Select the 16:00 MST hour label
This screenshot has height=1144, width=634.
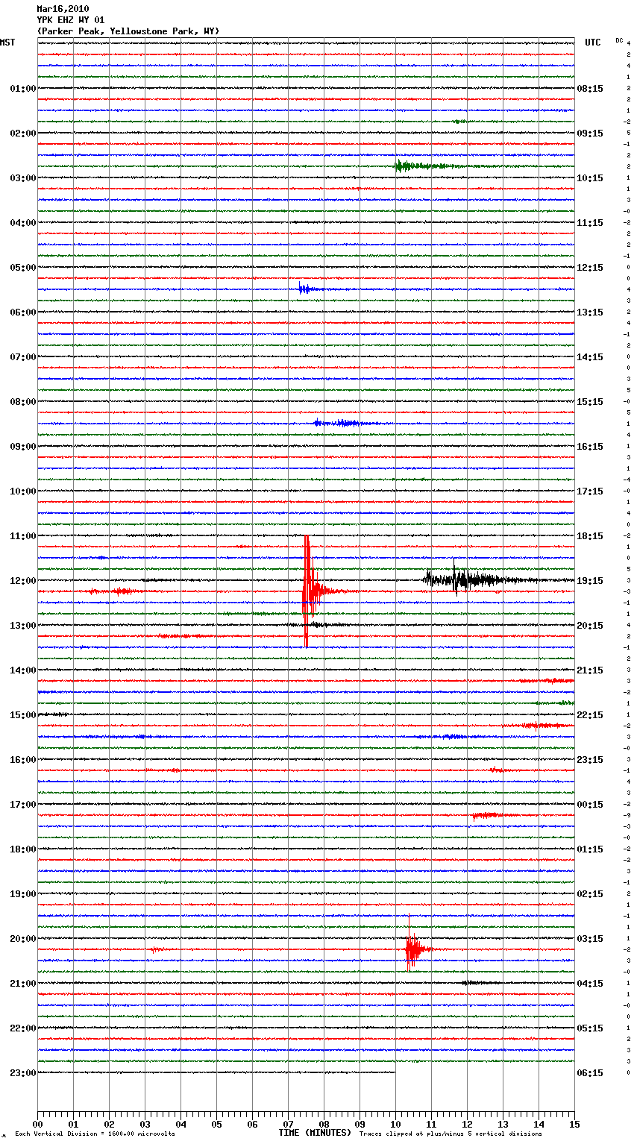click(x=22, y=760)
